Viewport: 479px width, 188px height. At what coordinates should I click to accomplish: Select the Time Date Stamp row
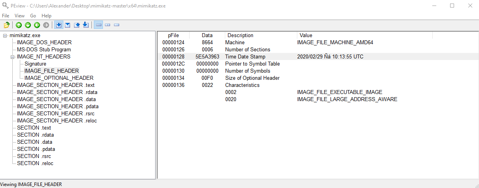tap(318, 56)
